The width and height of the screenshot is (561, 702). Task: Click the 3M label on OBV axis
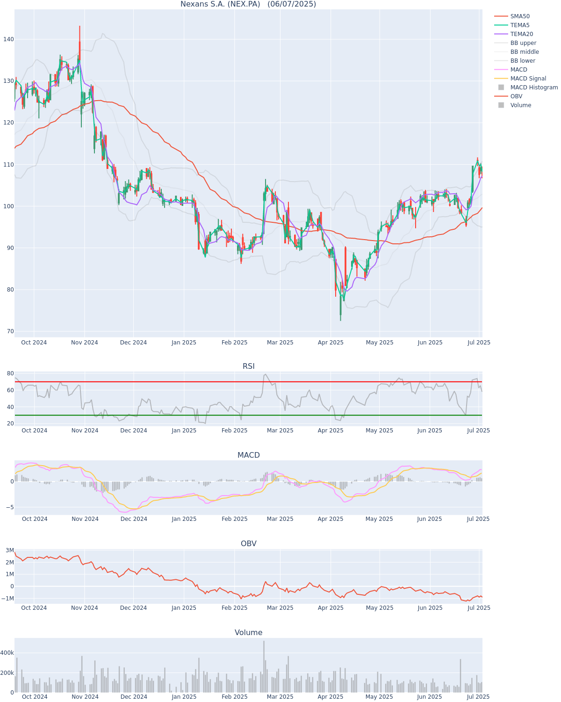[9, 550]
